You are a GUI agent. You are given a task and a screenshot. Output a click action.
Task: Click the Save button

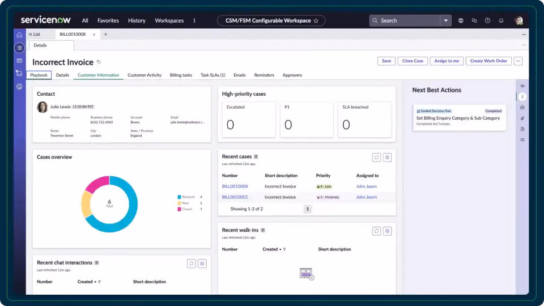386,61
